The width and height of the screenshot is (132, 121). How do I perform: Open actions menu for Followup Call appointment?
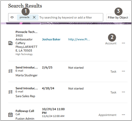(x=123, y=115)
